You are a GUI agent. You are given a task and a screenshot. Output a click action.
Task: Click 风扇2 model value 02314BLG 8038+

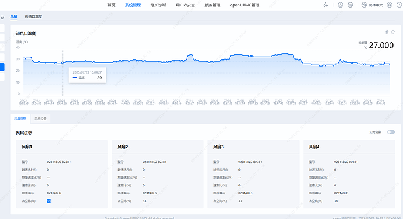click(x=154, y=162)
